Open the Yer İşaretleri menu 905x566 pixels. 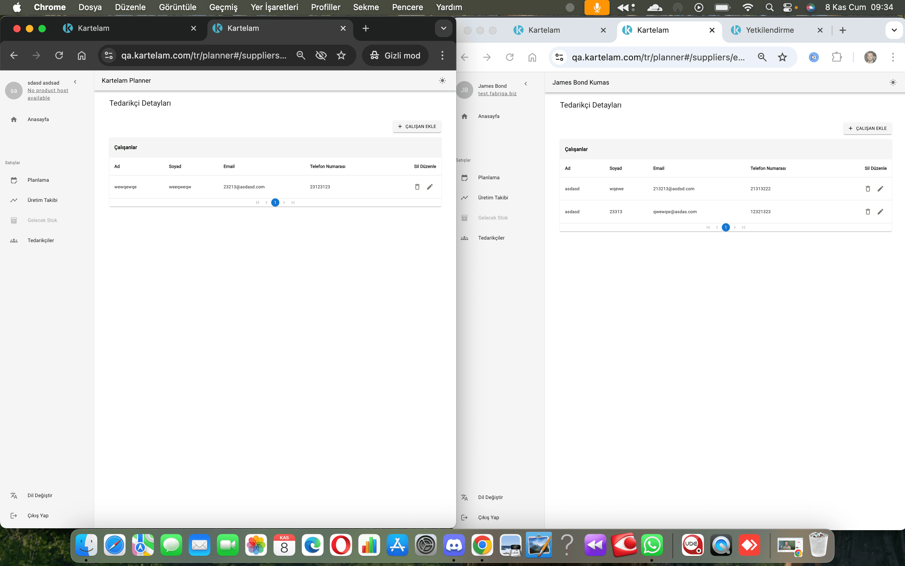(x=275, y=7)
